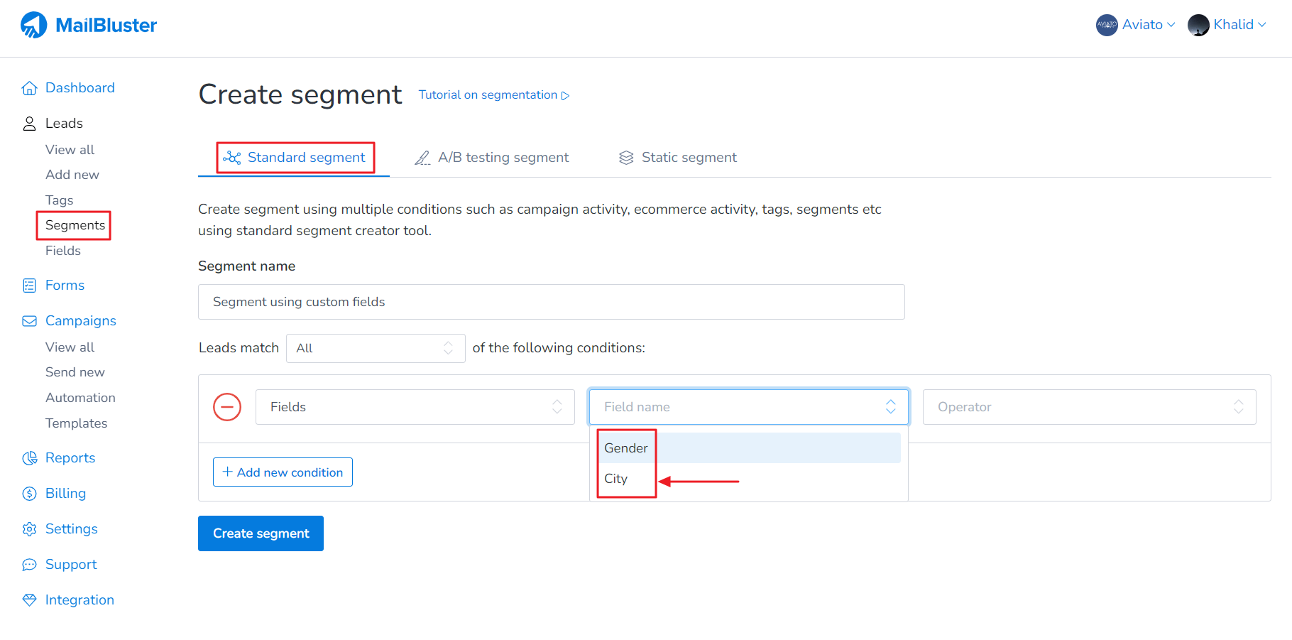
Task: Click the Support chat bubble icon
Action: coord(29,565)
